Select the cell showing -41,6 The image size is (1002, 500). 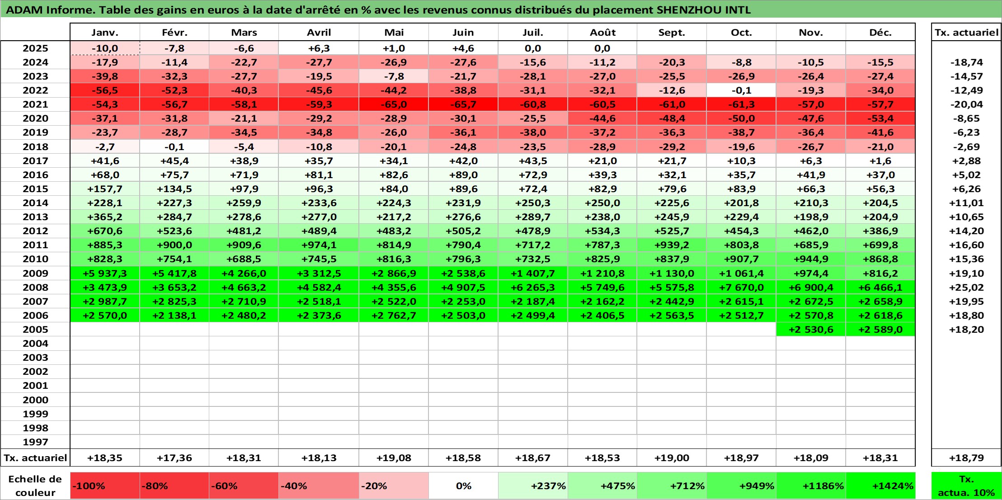[x=880, y=132]
